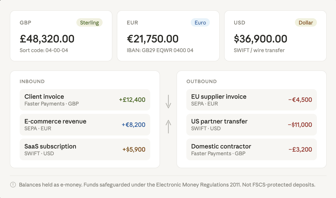Expand the OUTBOUND panel header
336x198 pixels.
pyautogui.click(x=201, y=81)
